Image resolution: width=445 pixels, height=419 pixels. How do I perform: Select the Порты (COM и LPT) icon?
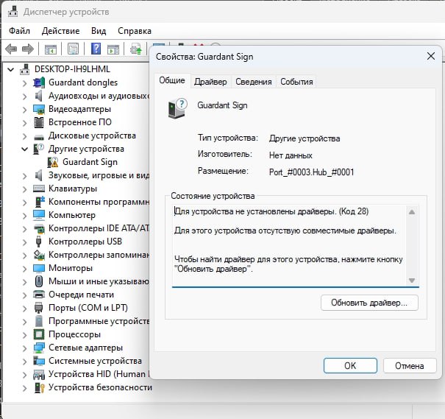[39, 308]
